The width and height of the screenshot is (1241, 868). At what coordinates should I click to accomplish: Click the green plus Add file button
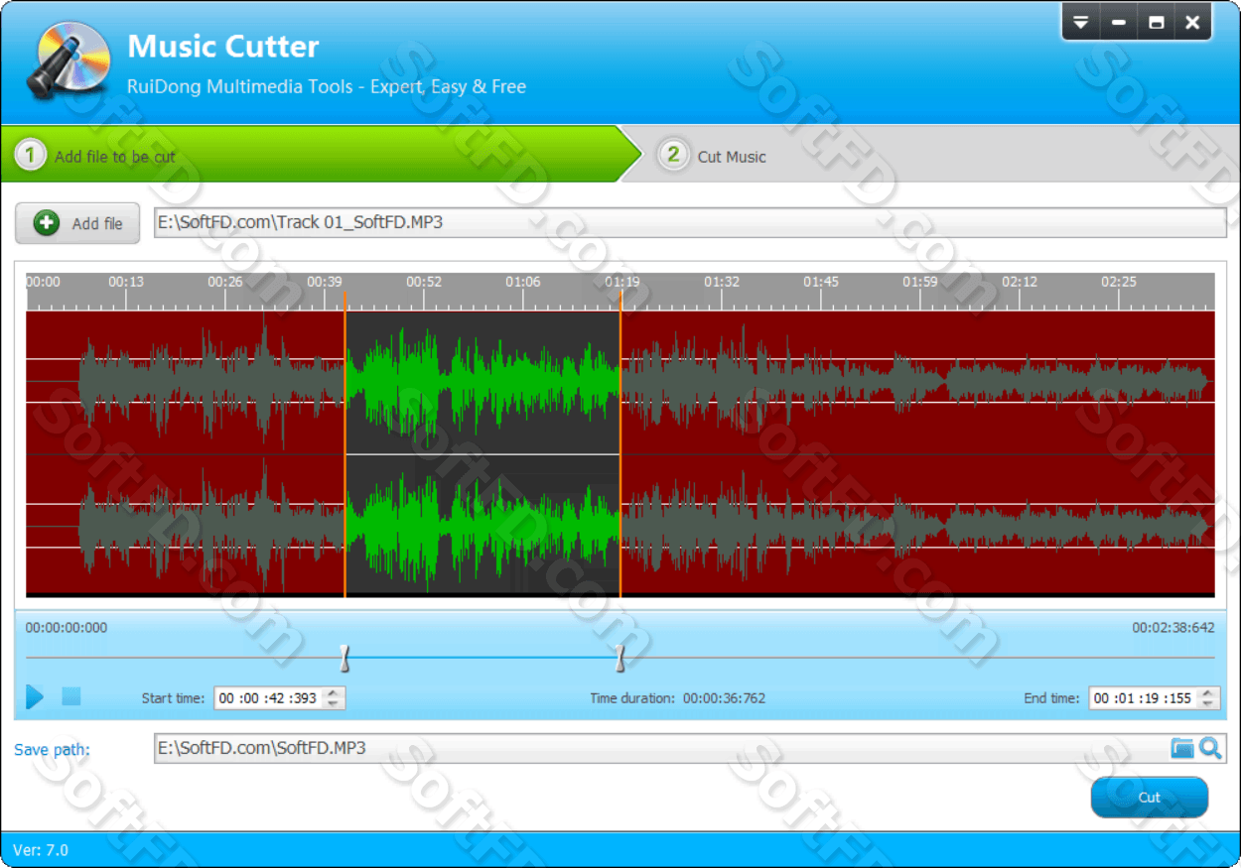[x=77, y=223]
